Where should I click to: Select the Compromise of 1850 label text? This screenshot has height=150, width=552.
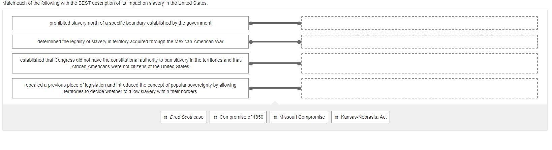pos(241,117)
